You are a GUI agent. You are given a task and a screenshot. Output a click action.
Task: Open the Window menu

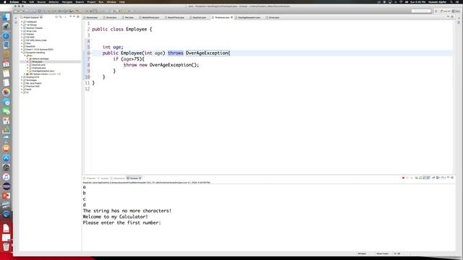click(x=111, y=1)
